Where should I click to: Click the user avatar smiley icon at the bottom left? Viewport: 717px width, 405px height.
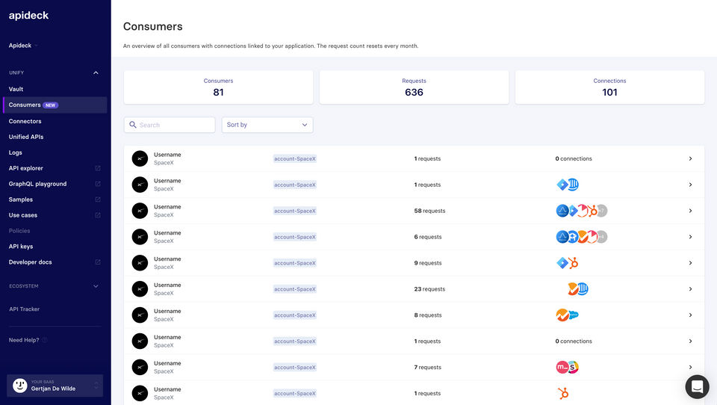(20, 386)
